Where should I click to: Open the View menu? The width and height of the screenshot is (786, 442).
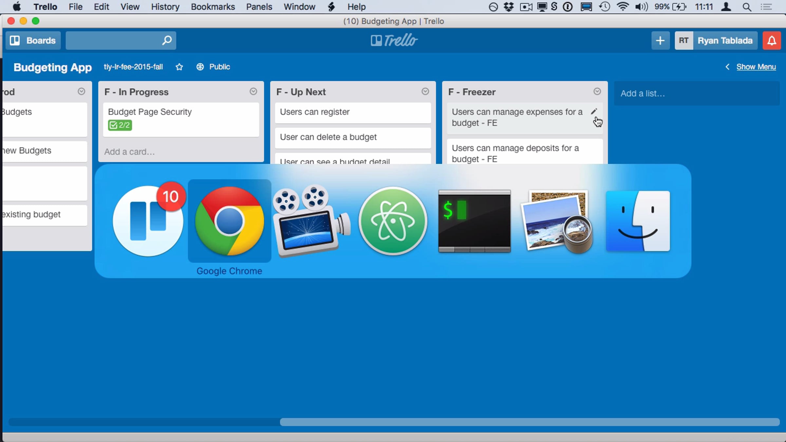pyautogui.click(x=130, y=7)
